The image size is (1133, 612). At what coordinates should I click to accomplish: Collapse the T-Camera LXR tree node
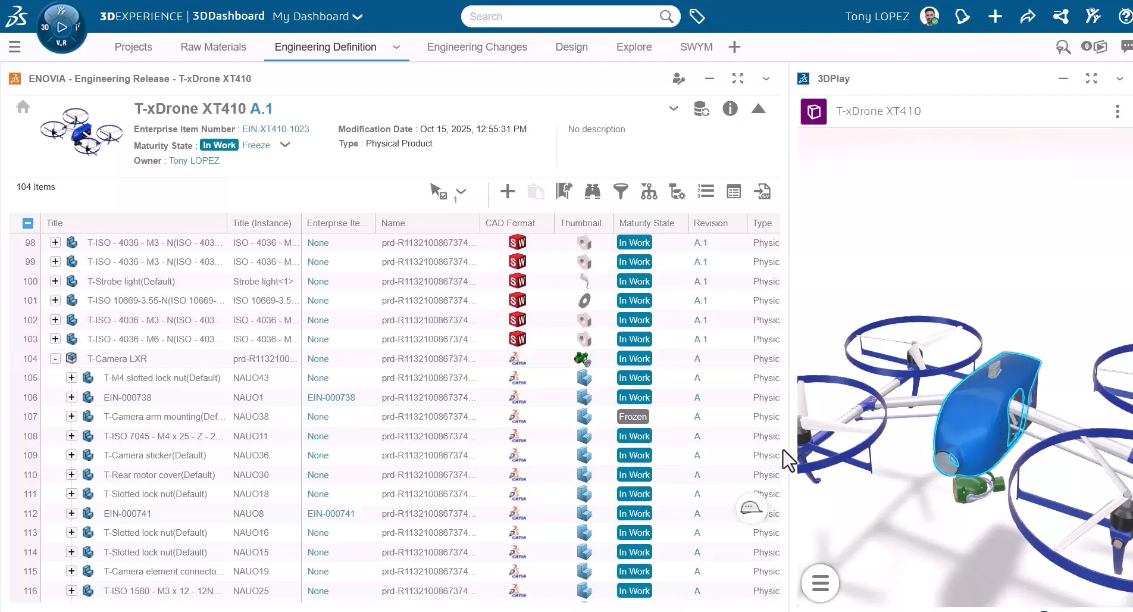click(x=55, y=358)
